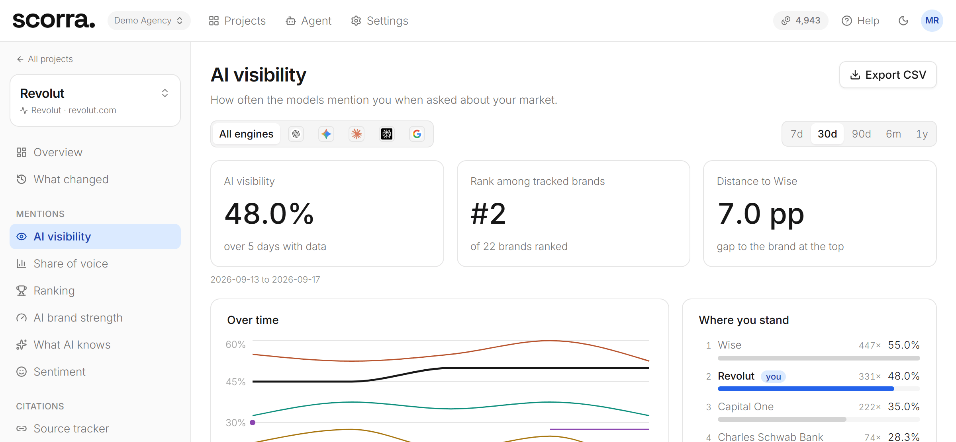Click Capital One's gray progress bar
This screenshot has height=442, width=956.
click(782, 419)
